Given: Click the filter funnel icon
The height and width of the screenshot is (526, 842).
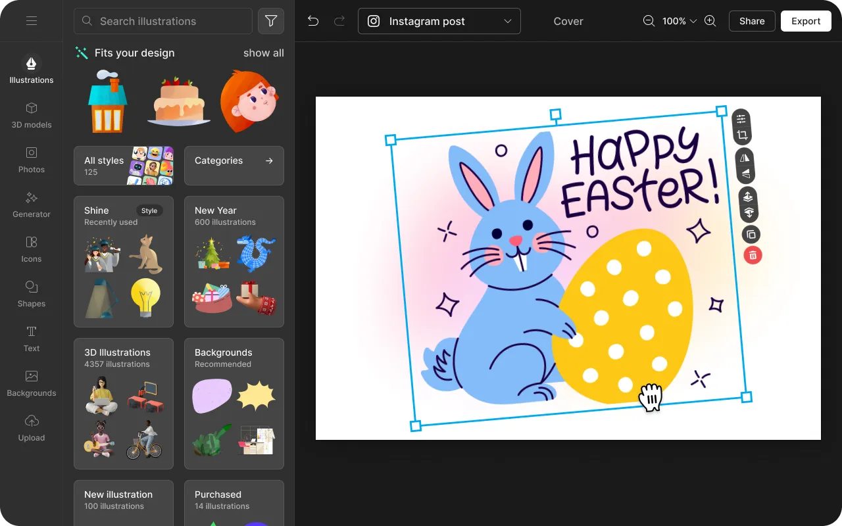Looking at the screenshot, I should [x=271, y=21].
